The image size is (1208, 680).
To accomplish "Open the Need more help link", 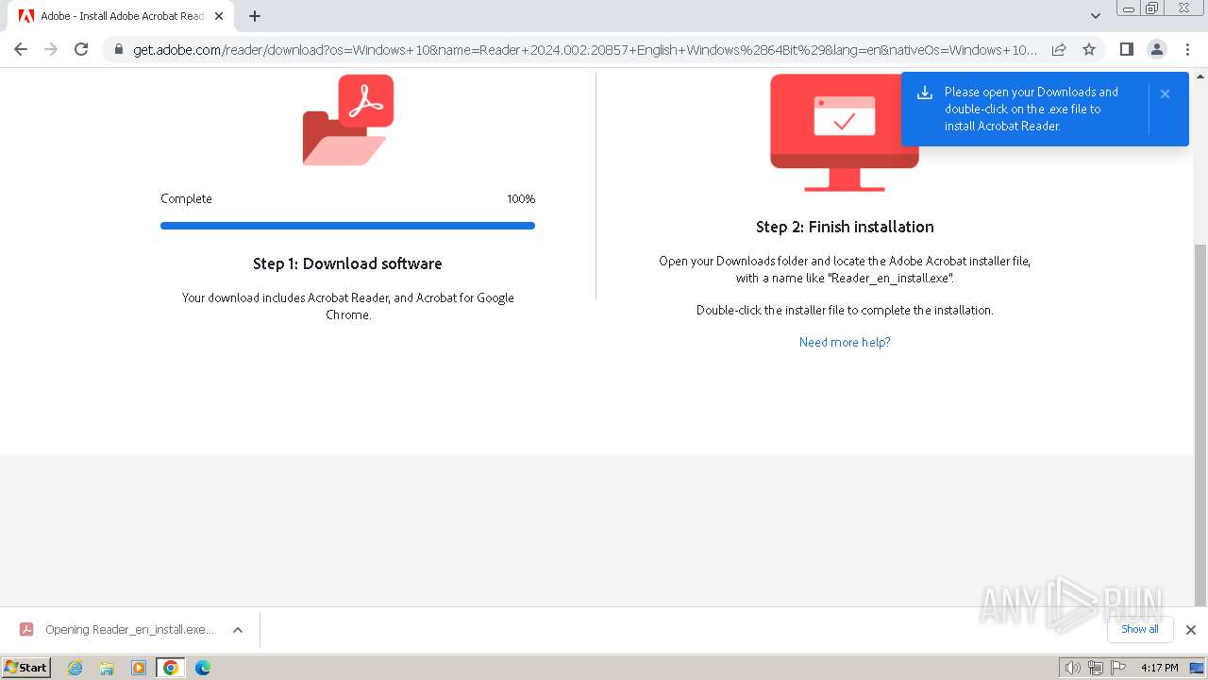I will point(845,342).
